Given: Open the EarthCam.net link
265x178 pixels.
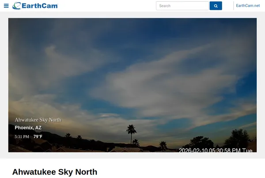Looking at the screenshot, I should tap(248, 6).
